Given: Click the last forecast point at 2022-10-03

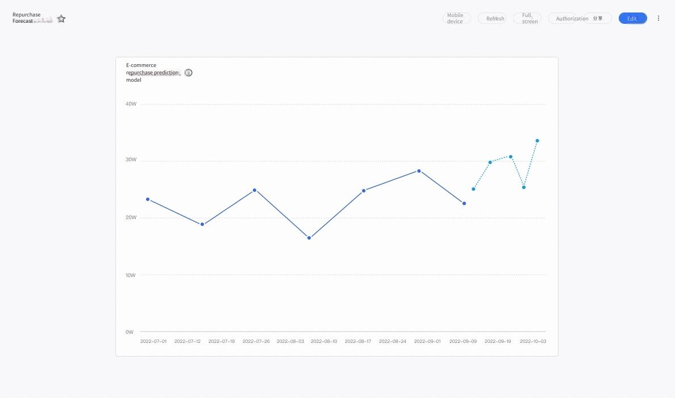Looking at the screenshot, I should tap(537, 141).
